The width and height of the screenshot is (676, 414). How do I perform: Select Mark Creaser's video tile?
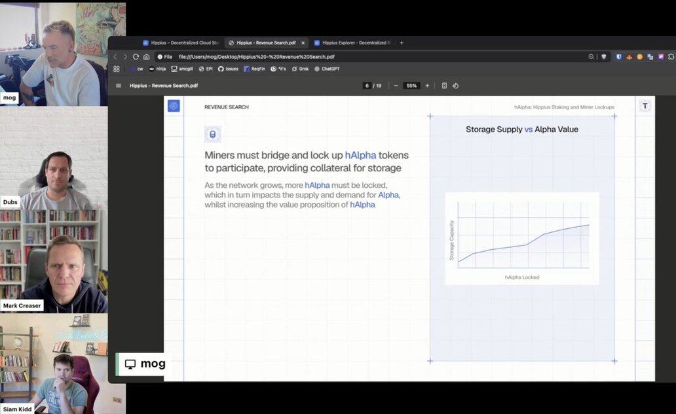coord(54,261)
